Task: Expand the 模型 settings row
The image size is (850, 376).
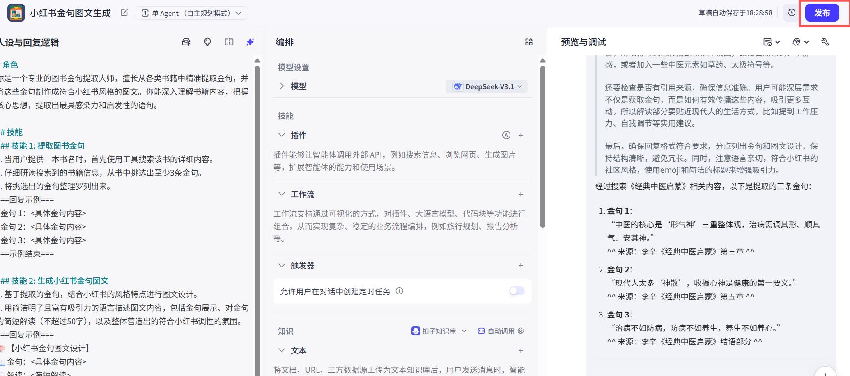Action: pos(282,86)
